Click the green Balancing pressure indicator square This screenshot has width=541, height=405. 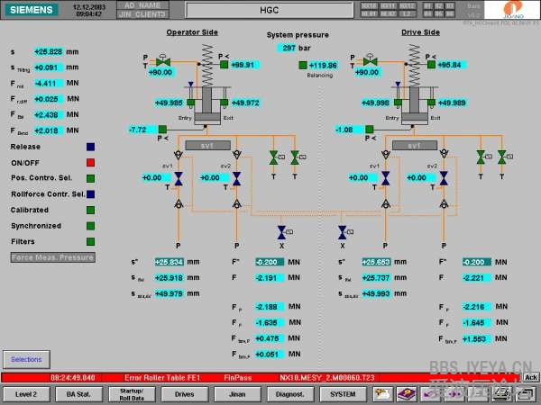click(303, 66)
